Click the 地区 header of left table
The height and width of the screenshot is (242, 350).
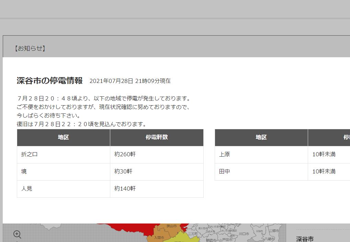(64, 137)
